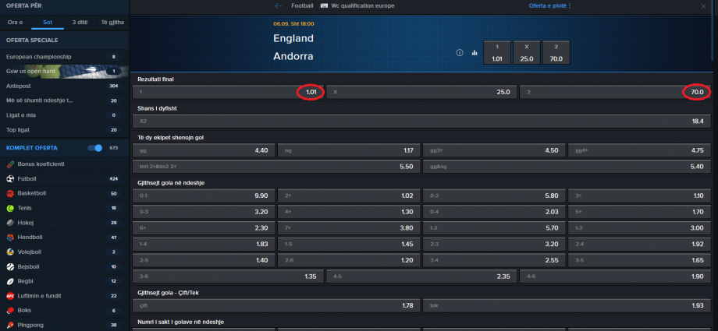This screenshot has height=331, width=718.
Task: Select the Hokej puck icon
Action: pyautogui.click(x=10, y=223)
